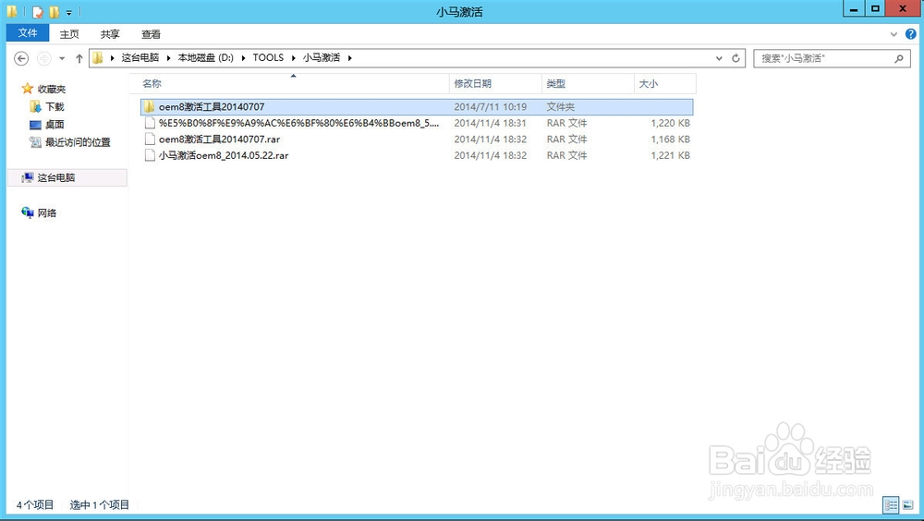
Task: Click 小马激活 in the address breadcrumb
Action: [322, 58]
